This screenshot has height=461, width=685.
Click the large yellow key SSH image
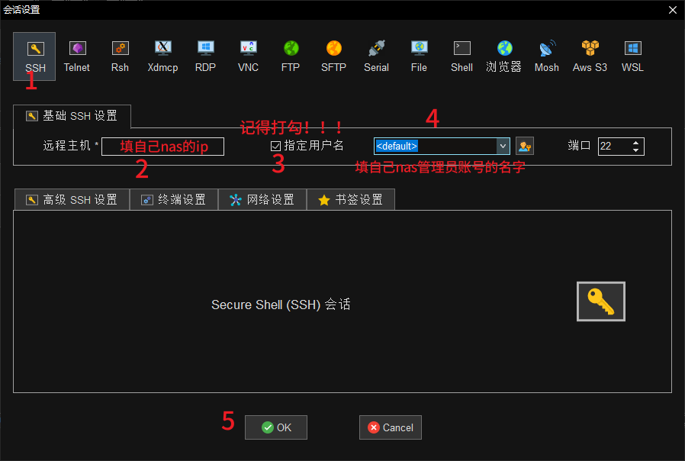click(600, 301)
